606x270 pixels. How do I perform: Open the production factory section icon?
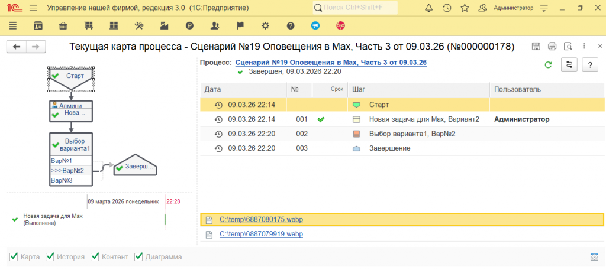(165, 26)
